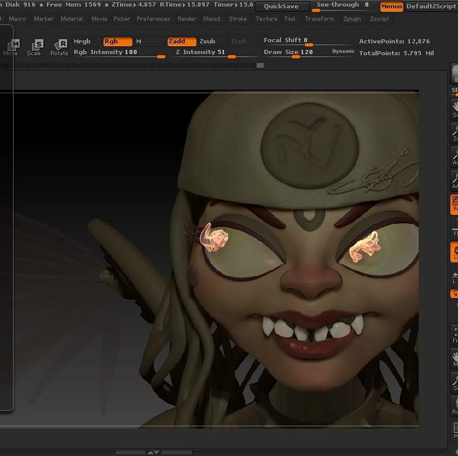Open the Texture menu

click(266, 19)
